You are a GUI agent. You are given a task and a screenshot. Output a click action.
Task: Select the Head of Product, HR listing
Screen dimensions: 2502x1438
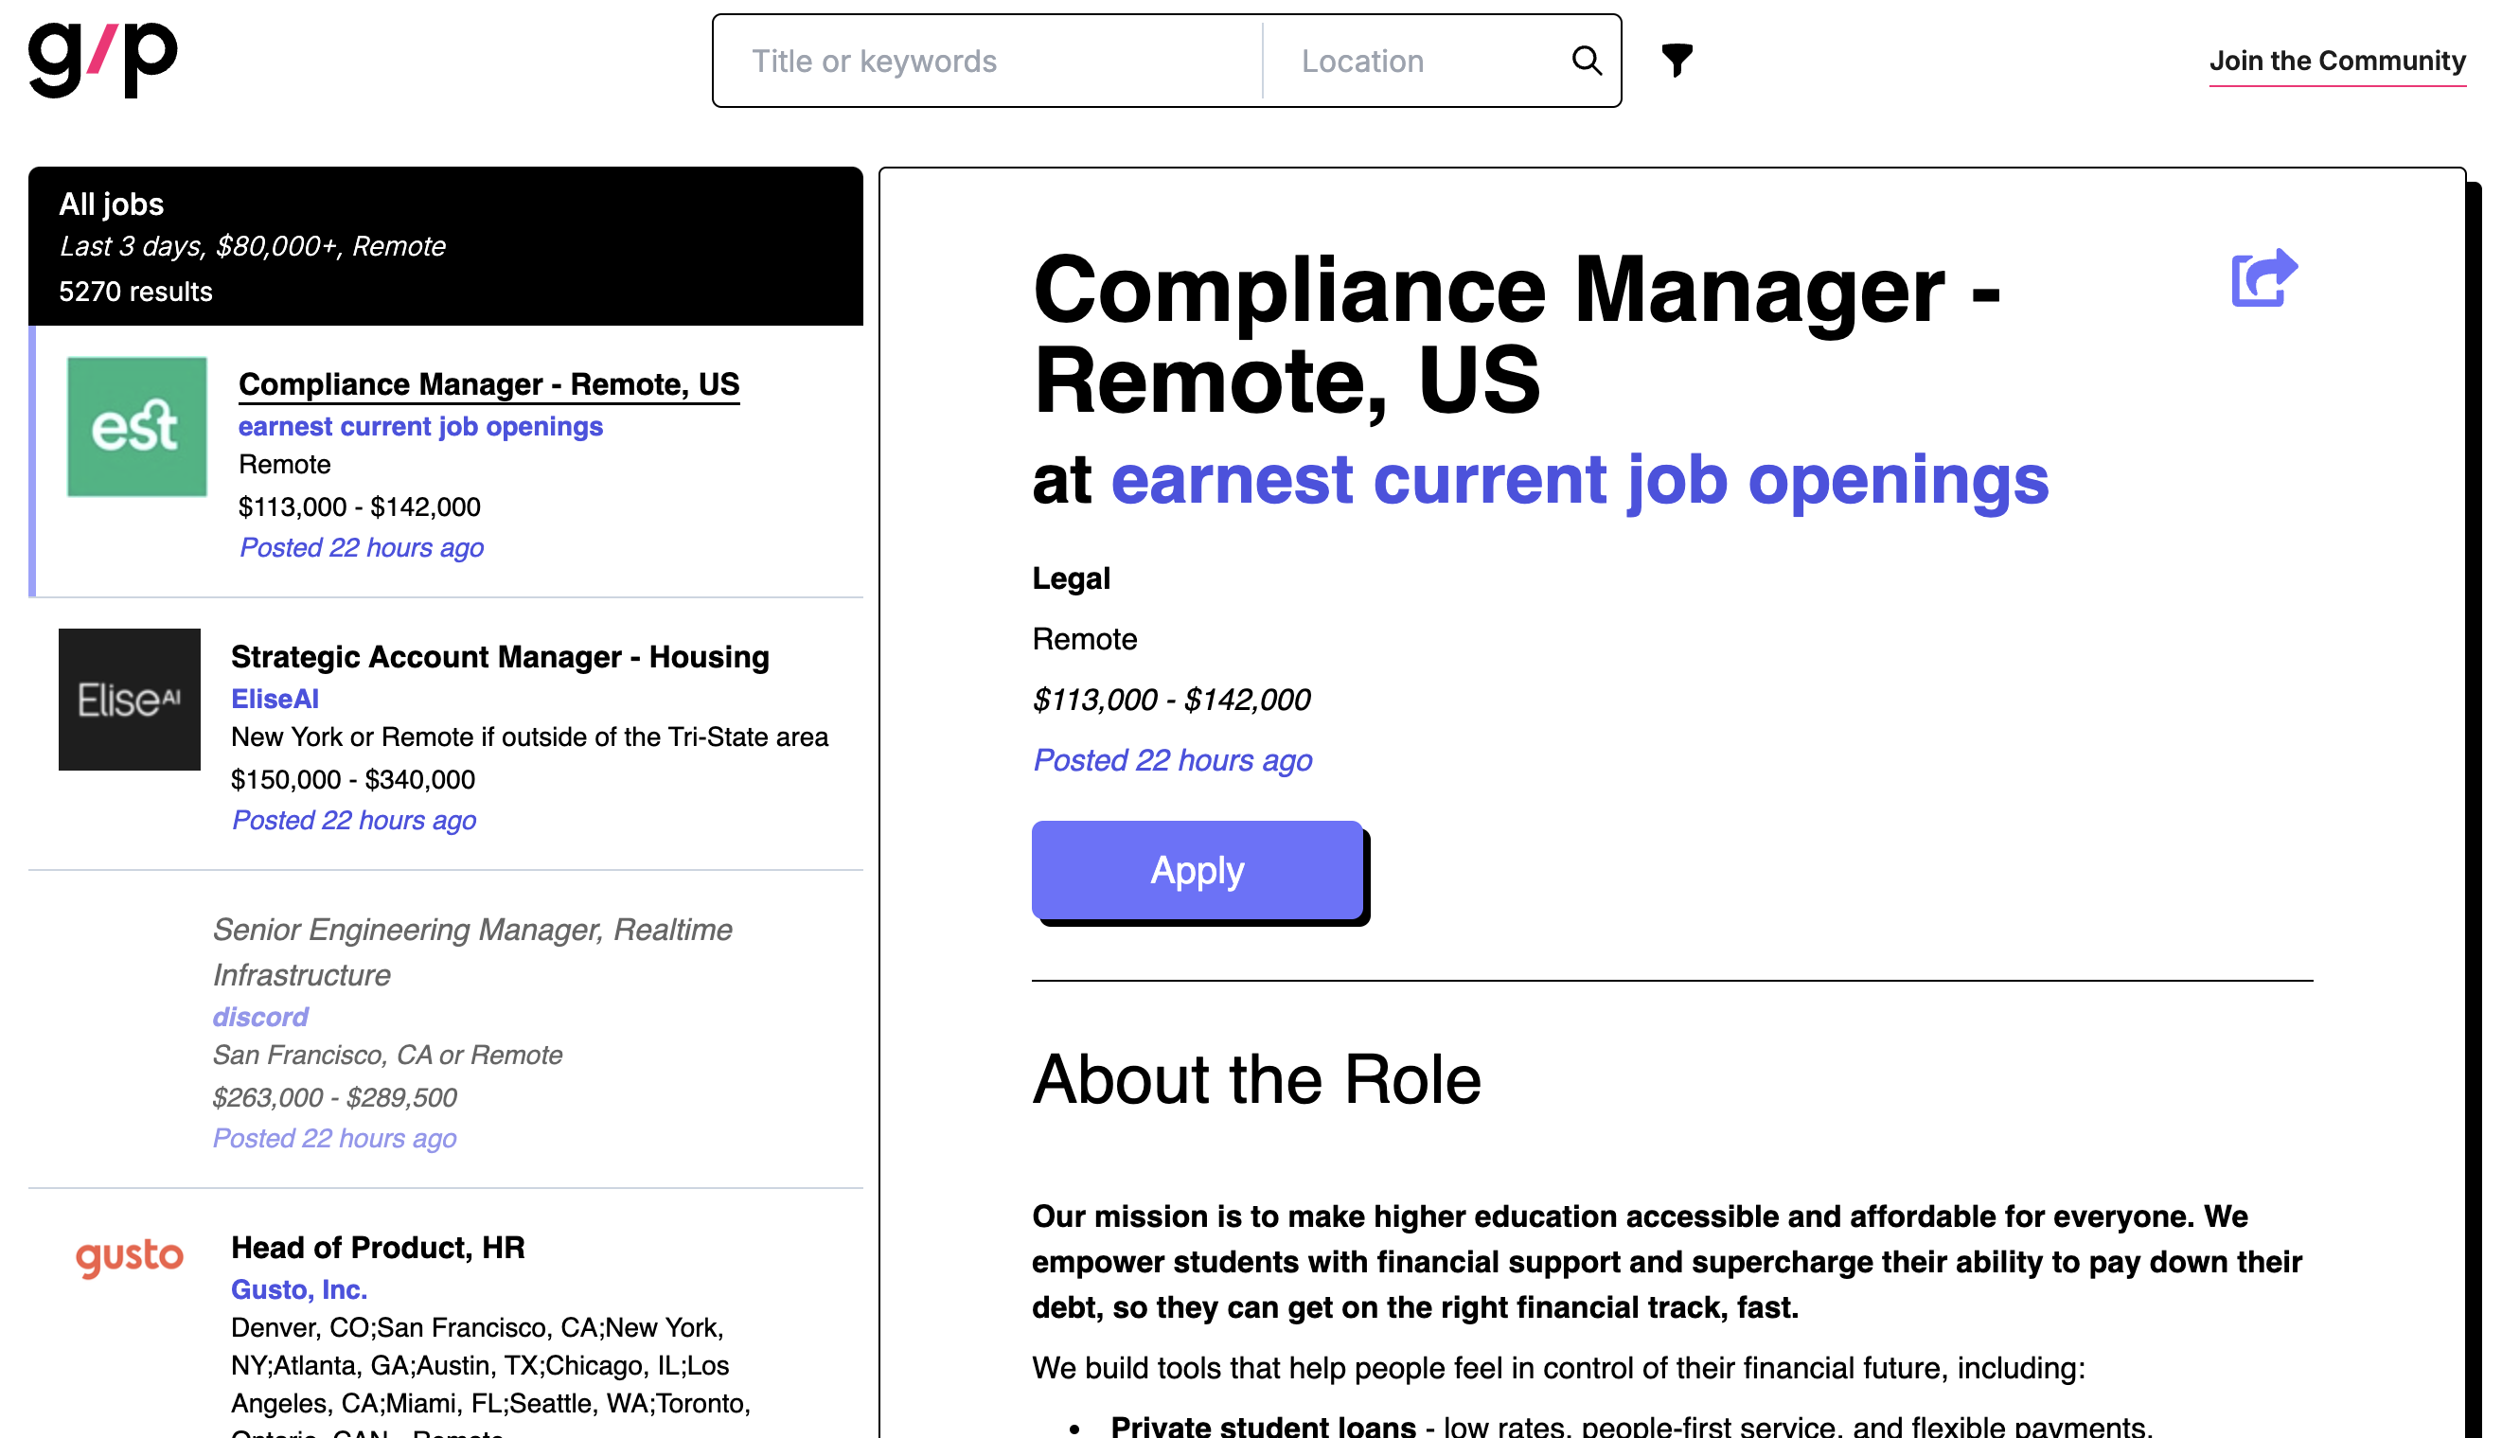(x=378, y=1248)
